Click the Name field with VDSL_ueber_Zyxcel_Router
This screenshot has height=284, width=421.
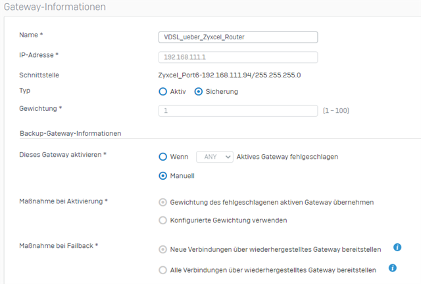pos(238,38)
